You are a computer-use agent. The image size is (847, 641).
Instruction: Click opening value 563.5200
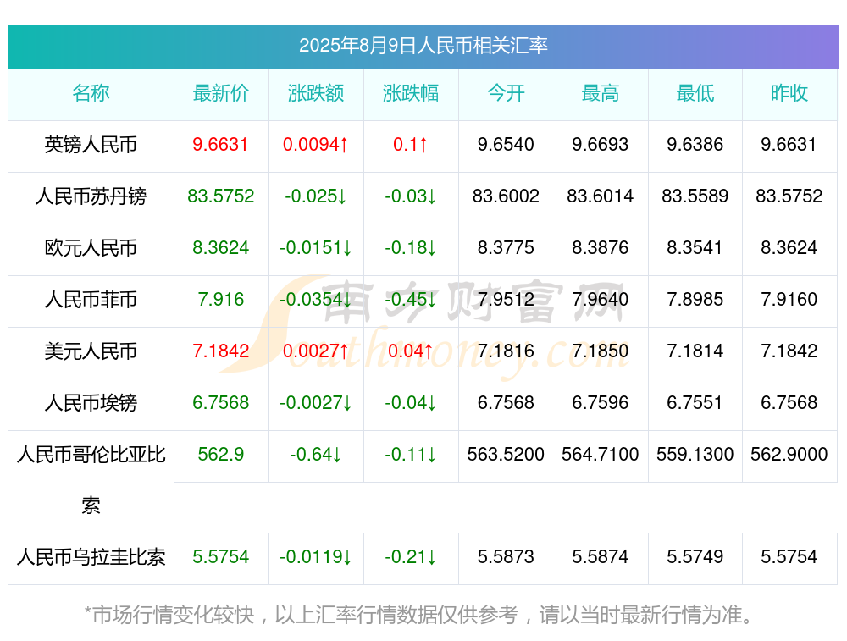click(x=506, y=454)
